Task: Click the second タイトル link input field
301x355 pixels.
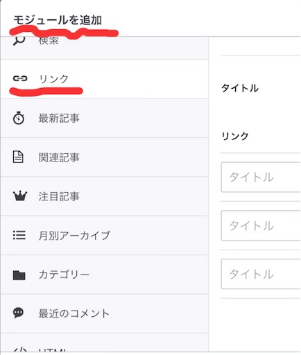Action: 261,225
